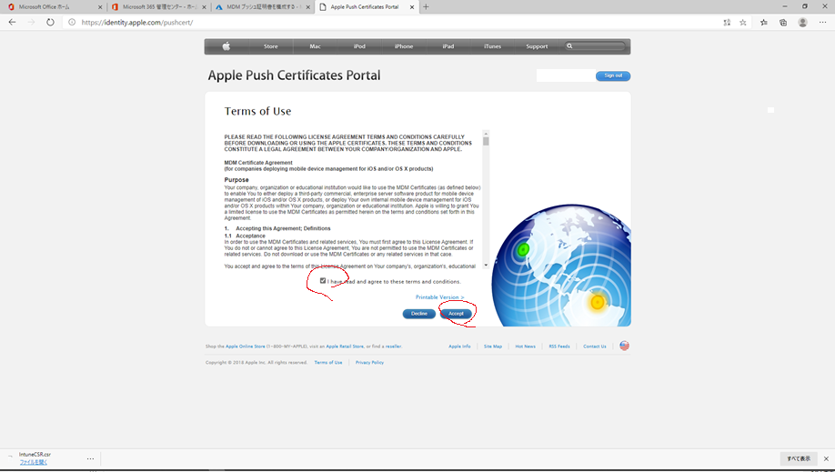Screen dimensions: 835x472
Task: Open the Hot News footer link
Action: 525,346
